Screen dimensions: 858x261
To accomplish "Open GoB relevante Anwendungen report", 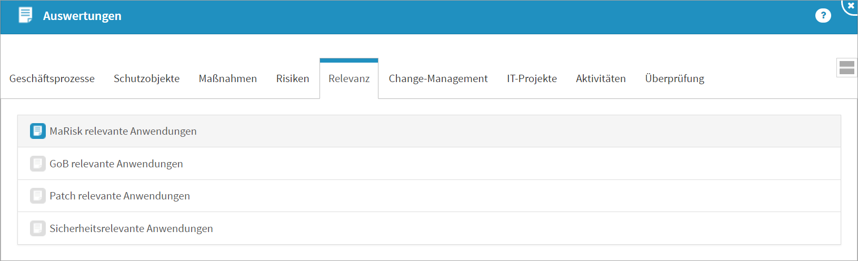I will (x=116, y=164).
